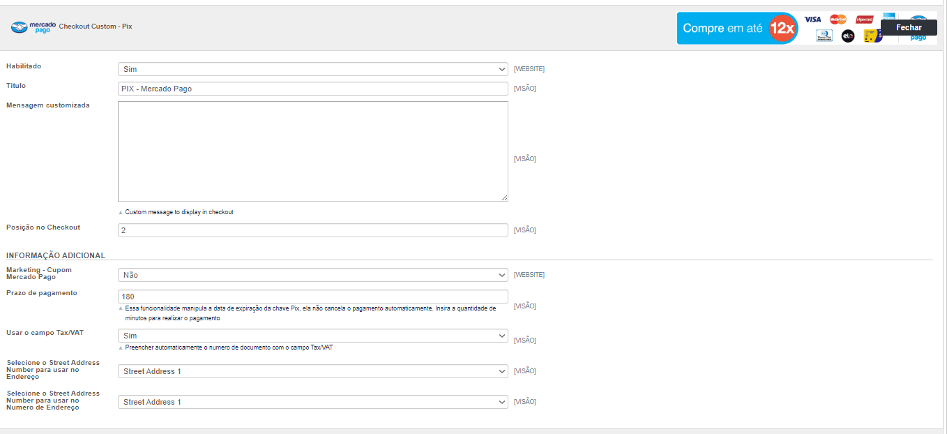
Task: Open the Street Address dropdown for Numero de Endereço
Action: (x=313, y=402)
